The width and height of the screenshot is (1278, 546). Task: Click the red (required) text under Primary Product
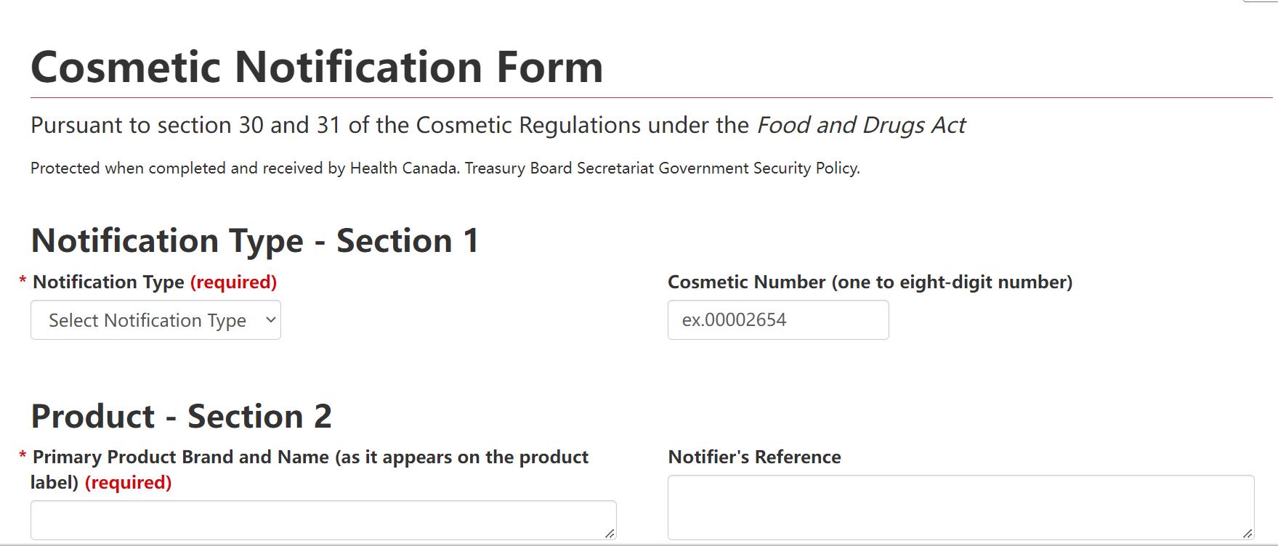click(x=128, y=482)
